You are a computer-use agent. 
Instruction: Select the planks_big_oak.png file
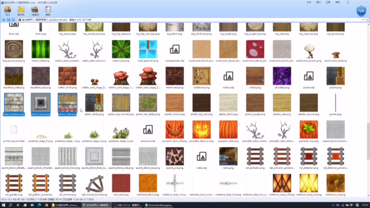(x=201, y=104)
